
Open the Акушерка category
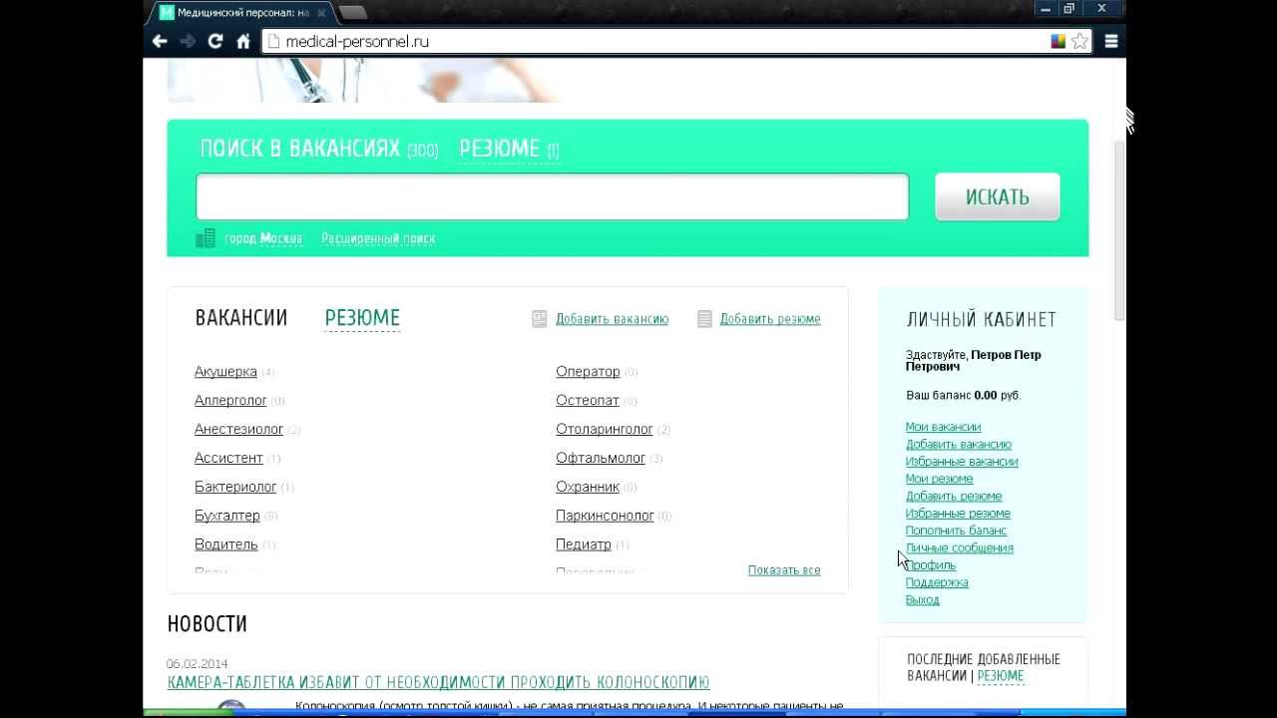point(225,372)
